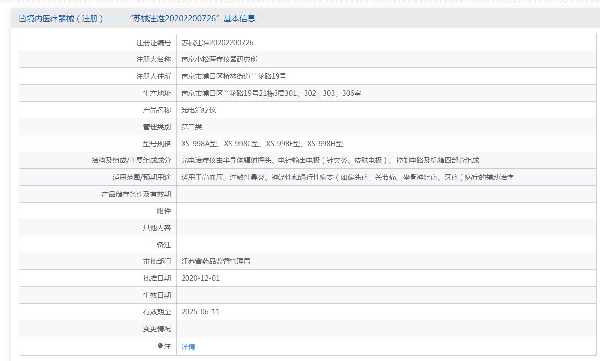Viewport: 600px width, 361px height.
Task: Click the document icon in the header title
Action: coord(22,19)
